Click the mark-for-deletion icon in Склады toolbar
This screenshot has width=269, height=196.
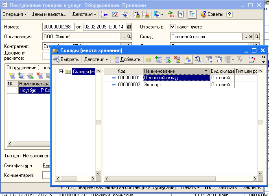pos(177,59)
